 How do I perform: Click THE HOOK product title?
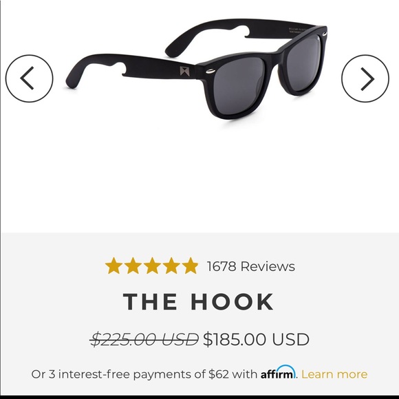click(198, 301)
